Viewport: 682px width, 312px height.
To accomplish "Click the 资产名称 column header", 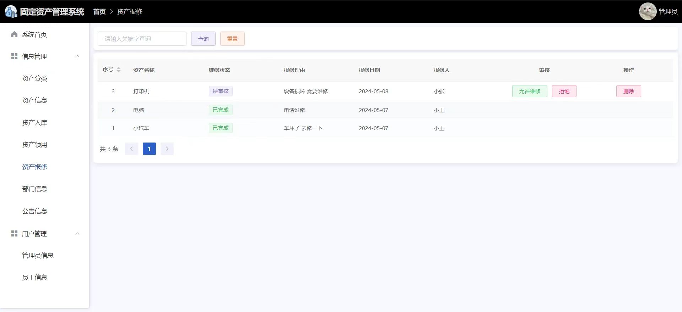I will 144,70.
